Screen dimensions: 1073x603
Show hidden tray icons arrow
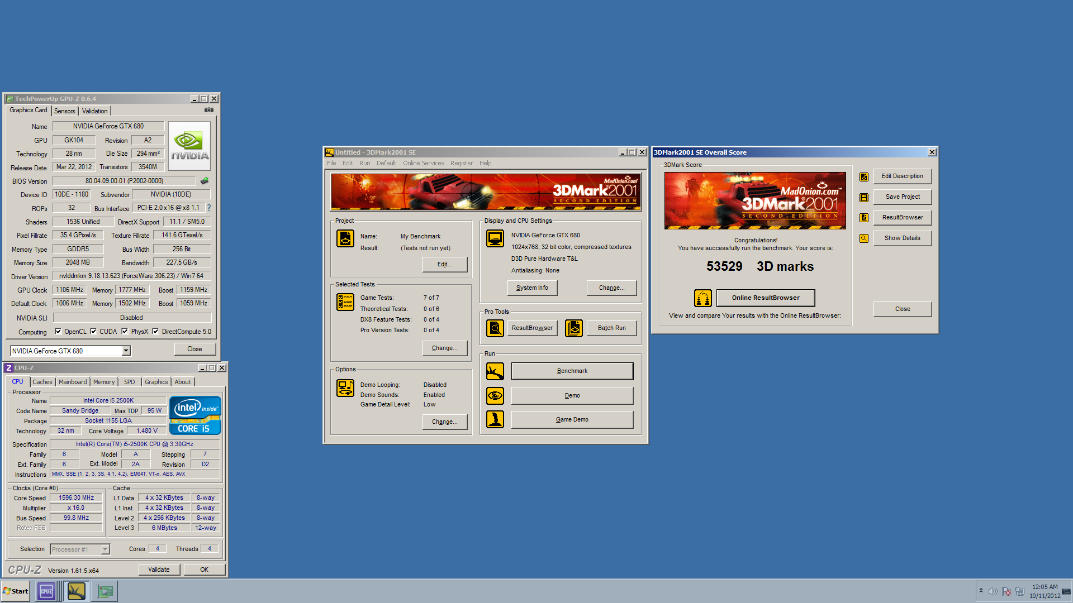point(981,591)
